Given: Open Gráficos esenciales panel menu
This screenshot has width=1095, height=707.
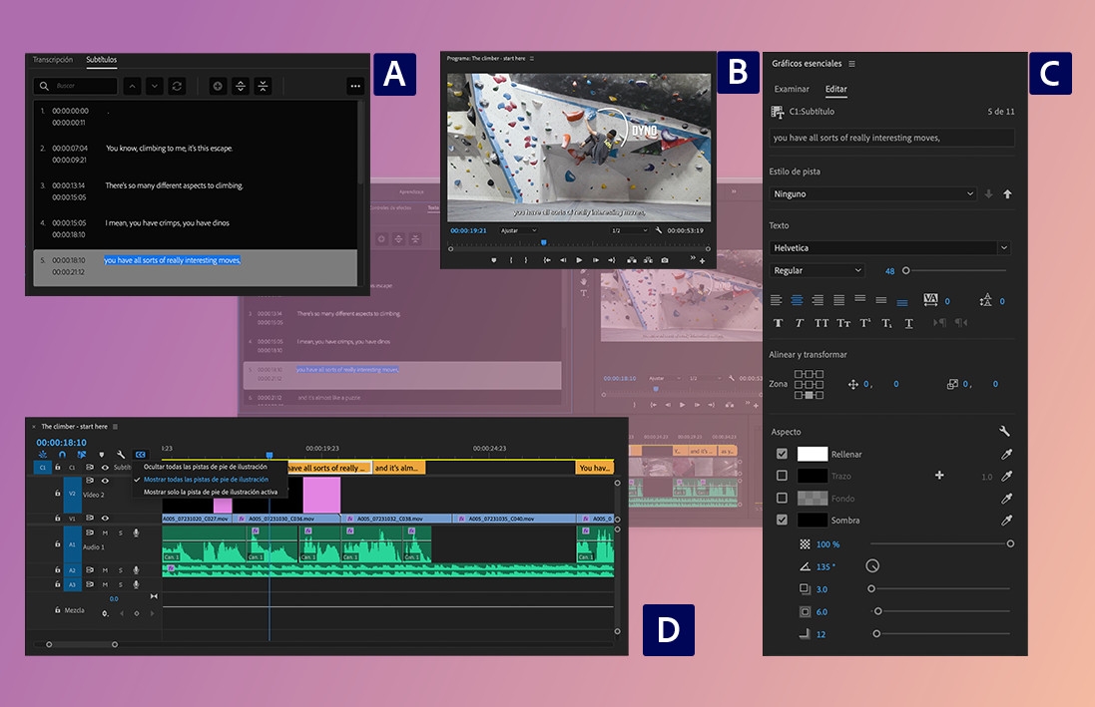Looking at the screenshot, I should coord(852,64).
